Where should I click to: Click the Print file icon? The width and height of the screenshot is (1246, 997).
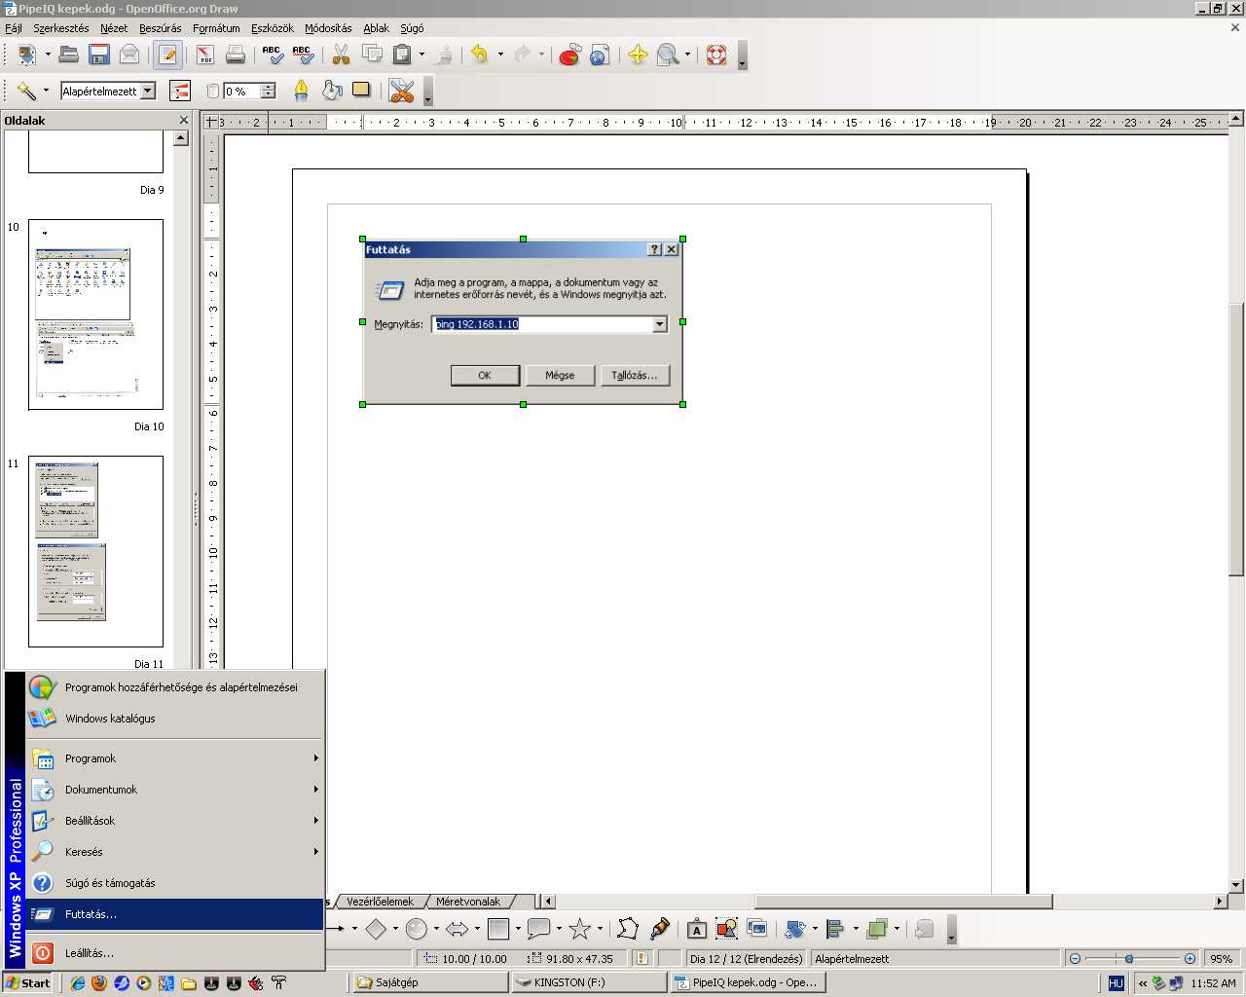coord(236,55)
